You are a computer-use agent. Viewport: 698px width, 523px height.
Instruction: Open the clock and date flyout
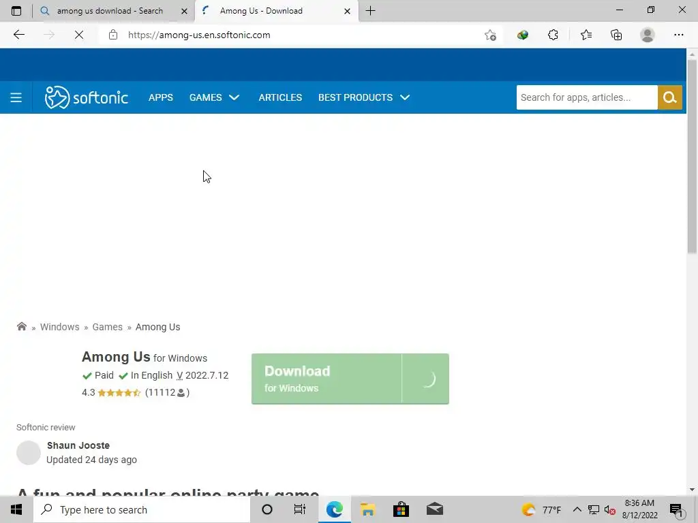639,509
